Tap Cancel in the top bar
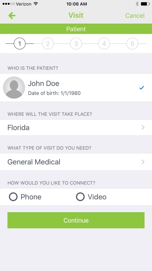Viewport: 152px width, 271px height. click(135, 16)
